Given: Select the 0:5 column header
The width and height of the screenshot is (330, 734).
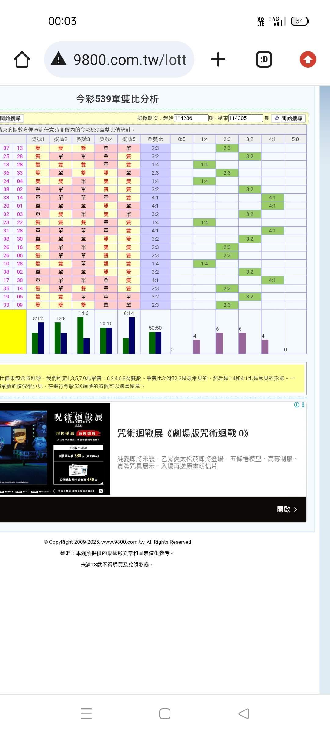Looking at the screenshot, I should [x=182, y=139].
